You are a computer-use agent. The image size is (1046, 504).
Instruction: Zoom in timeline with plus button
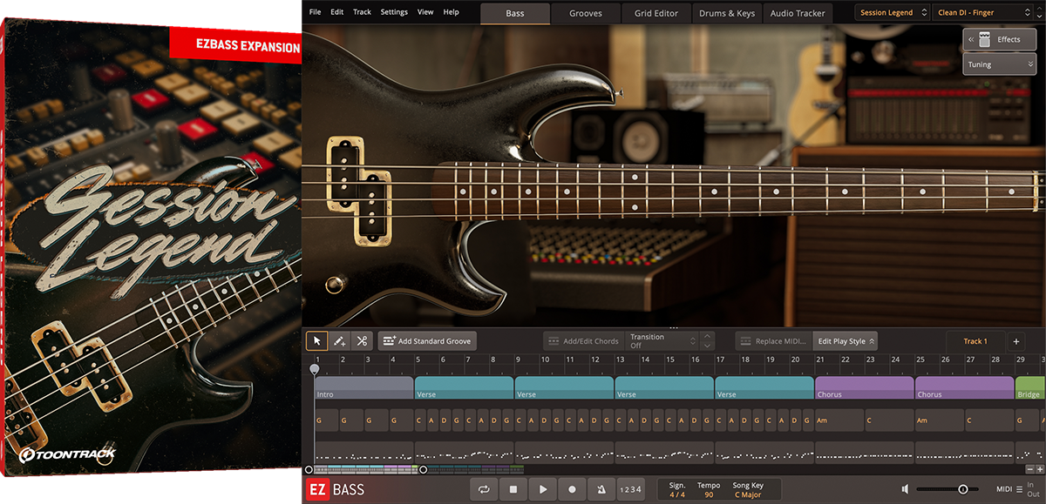[1040, 469]
